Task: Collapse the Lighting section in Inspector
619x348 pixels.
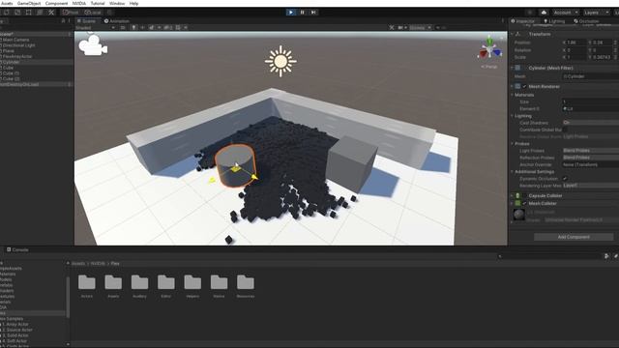Action: click(512, 116)
